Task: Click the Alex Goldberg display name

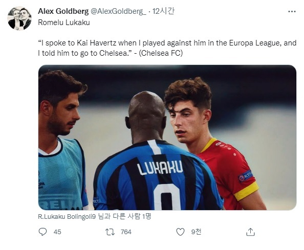Action: click(x=63, y=11)
